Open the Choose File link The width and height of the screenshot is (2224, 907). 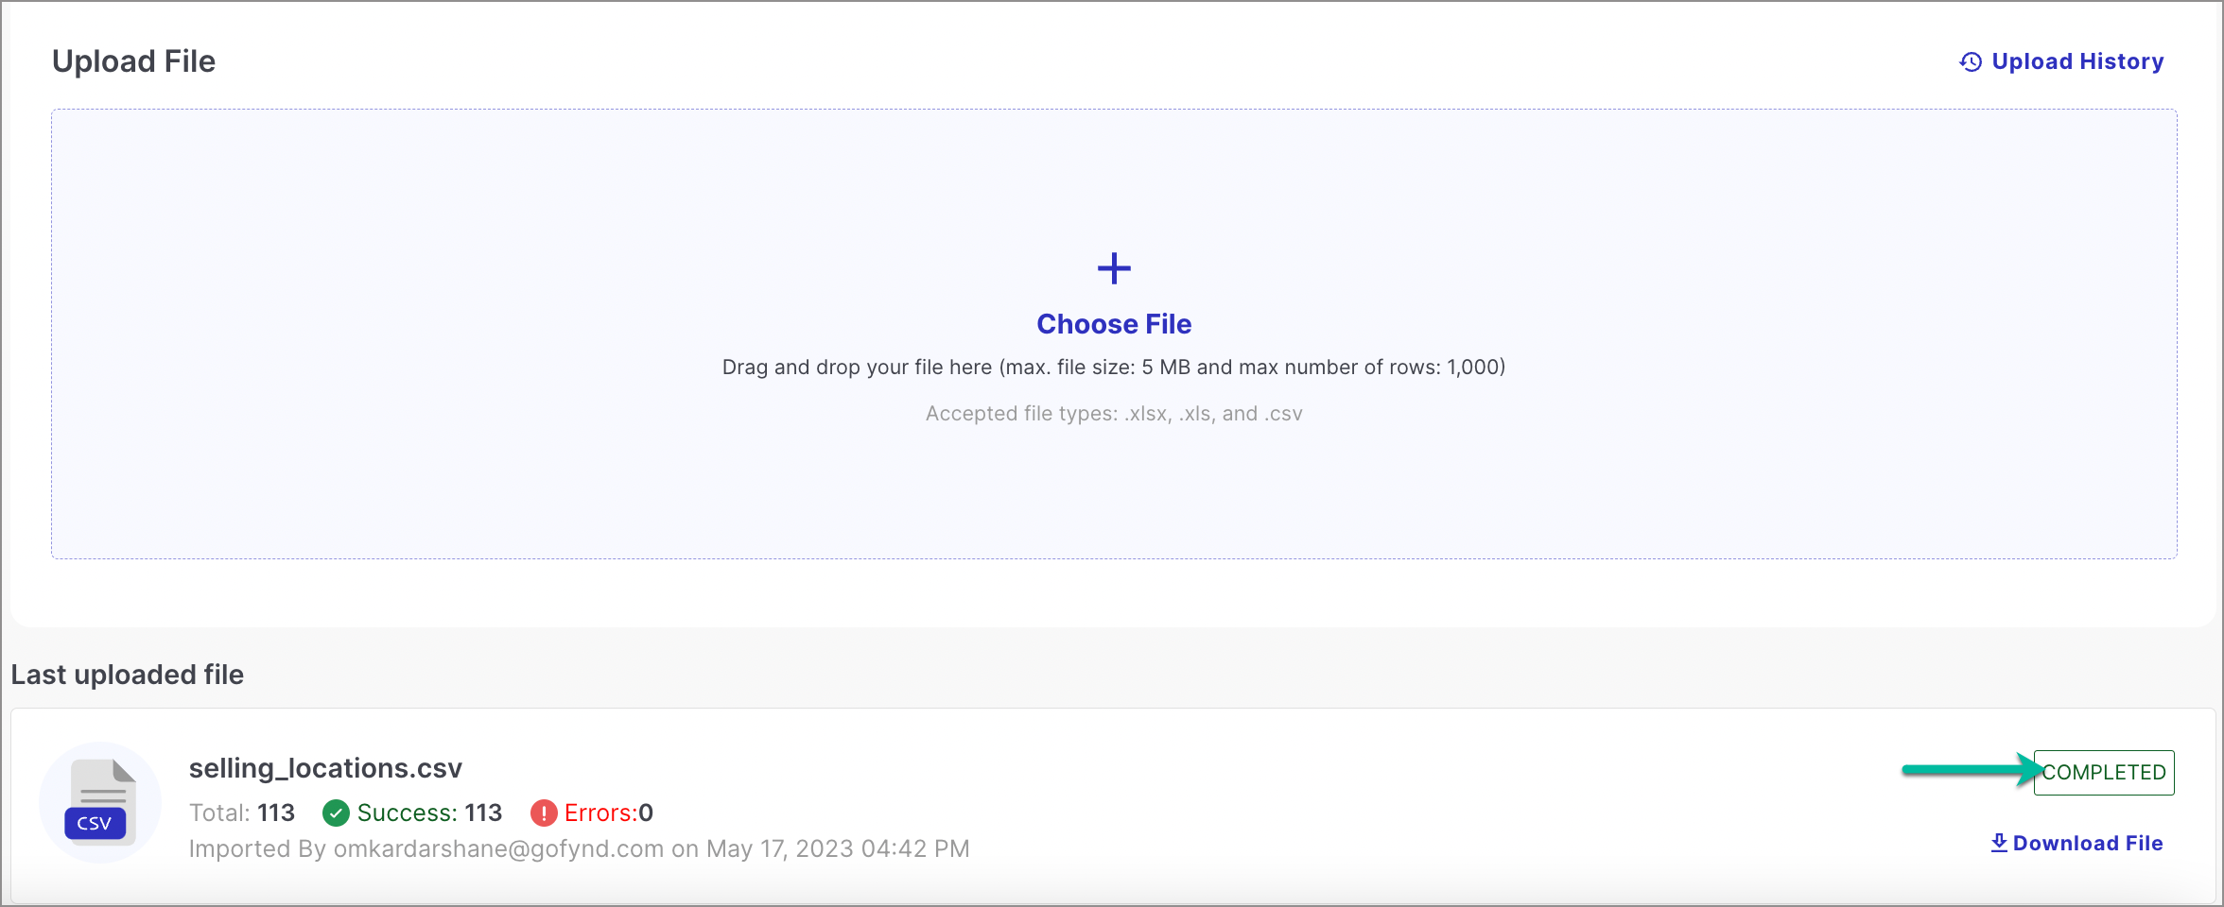[x=1114, y=324]
